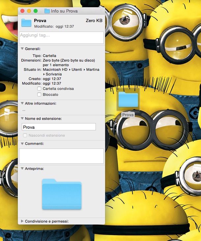Click the Prova folder icon on the desktop

coord(128,99)
